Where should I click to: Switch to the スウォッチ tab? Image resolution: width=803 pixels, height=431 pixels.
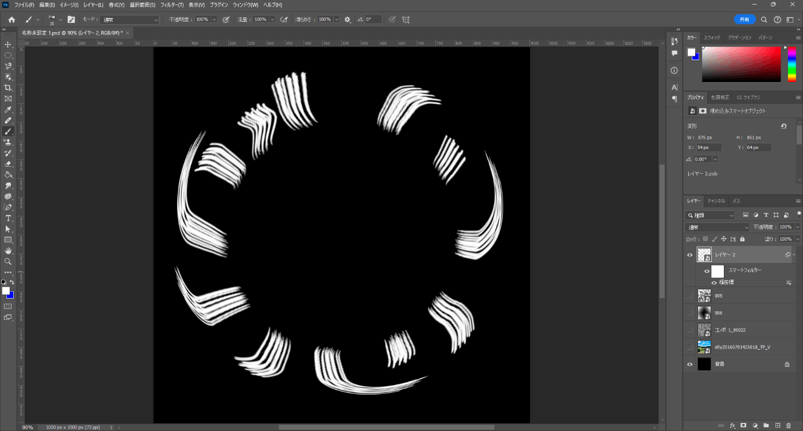click(712, 38)
